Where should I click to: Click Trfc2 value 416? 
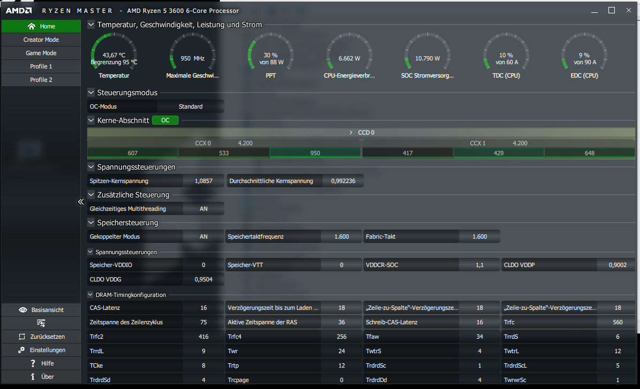(x=204, y=337)
